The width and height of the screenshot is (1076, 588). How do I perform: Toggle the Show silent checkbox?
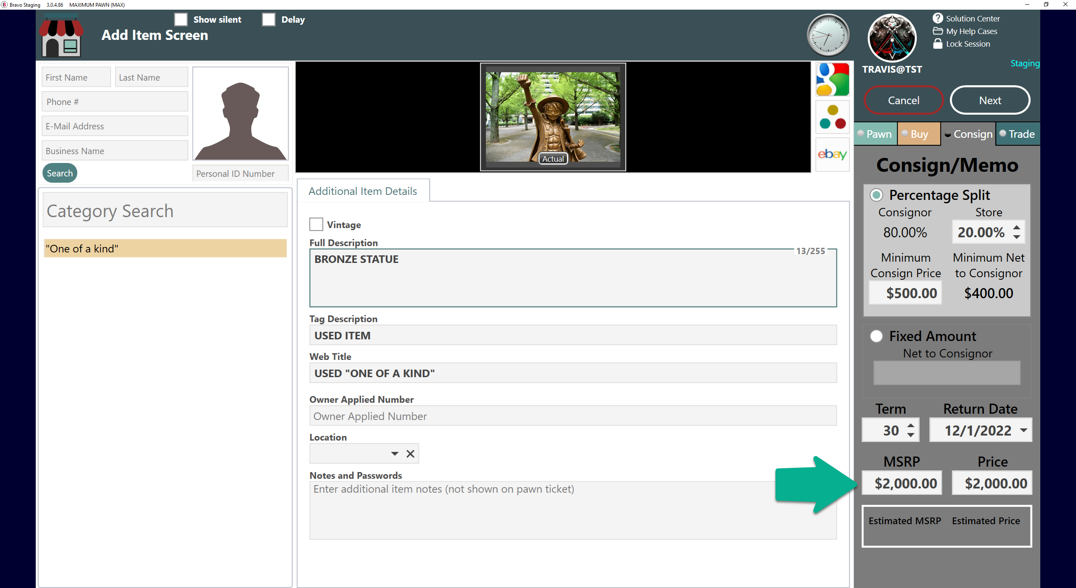181,19
